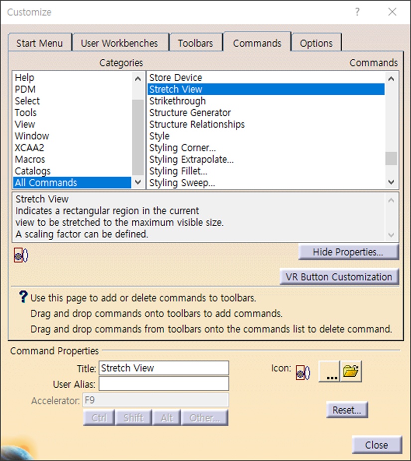Pick the Style command

[266, 136]
